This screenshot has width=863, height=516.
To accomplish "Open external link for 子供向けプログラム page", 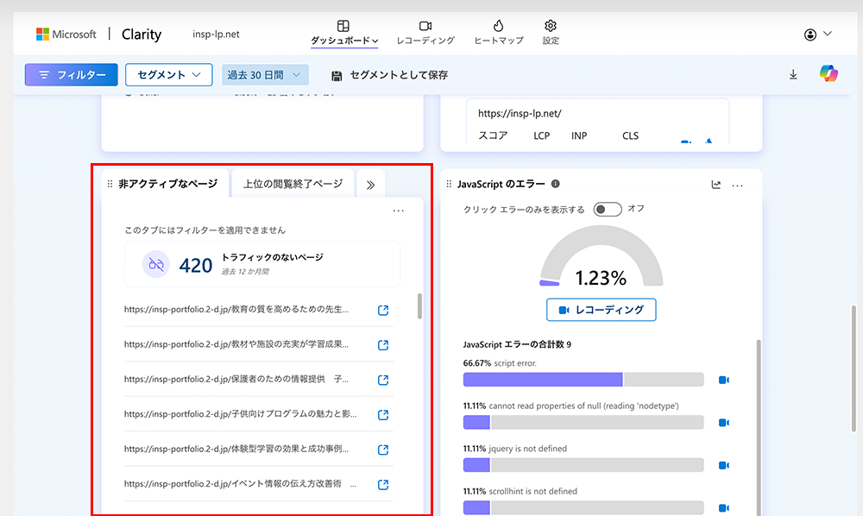I will pyautogui.click(x=383, y=415).
